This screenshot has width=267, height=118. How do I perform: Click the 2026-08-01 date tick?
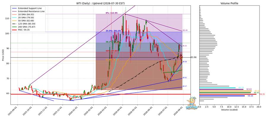pyautogui.click(x=179, y=111)
